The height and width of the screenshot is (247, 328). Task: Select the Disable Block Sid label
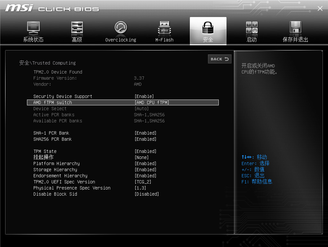coord(55,194)
